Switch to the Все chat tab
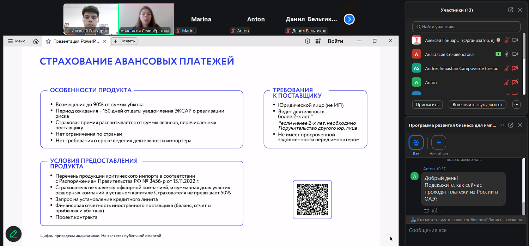This screenshot has width=529, height=246. (416, 143)
